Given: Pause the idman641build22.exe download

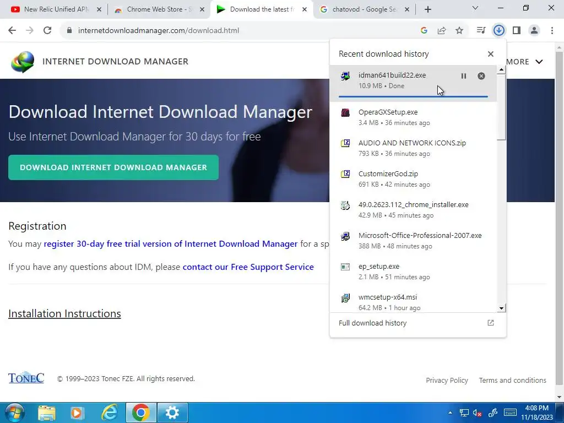Looking at the screenshot, I should [464, 76].
